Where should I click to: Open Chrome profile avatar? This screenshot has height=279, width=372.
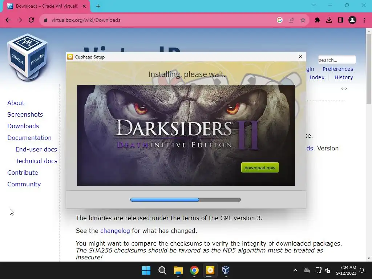[x=352, y=20]
